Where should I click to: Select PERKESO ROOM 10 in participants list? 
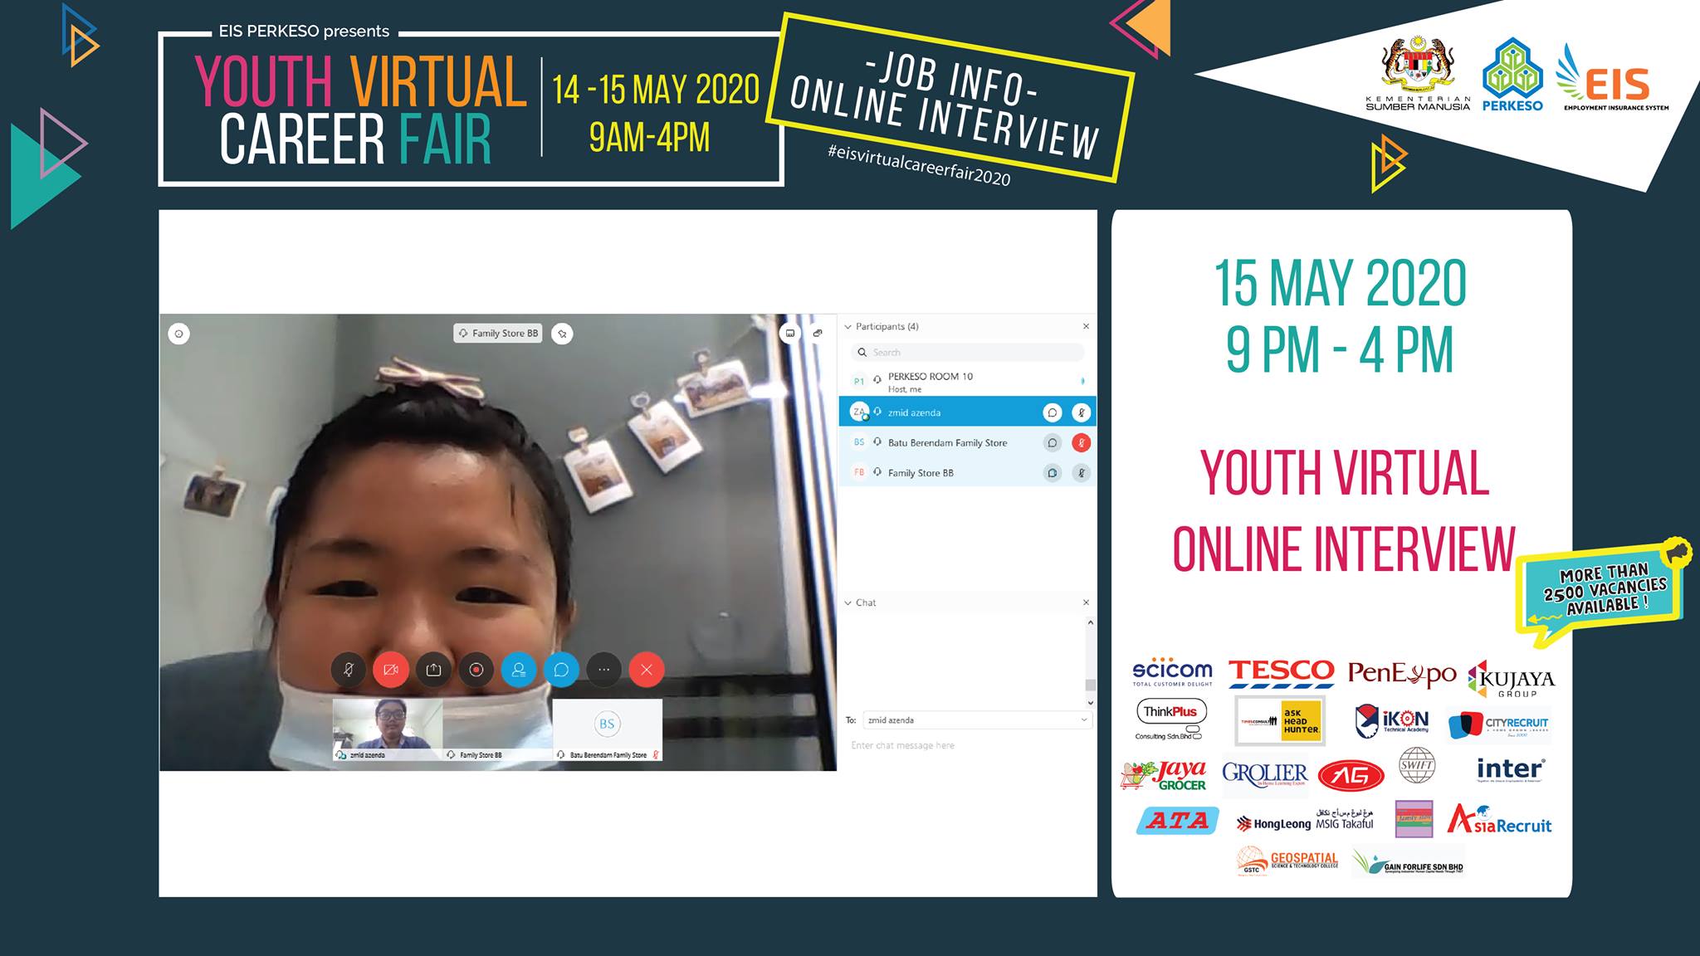click(x=968, y=382)
